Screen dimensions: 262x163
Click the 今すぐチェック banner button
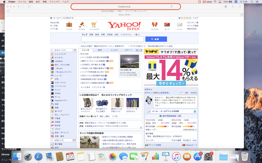tap(171, 83)
